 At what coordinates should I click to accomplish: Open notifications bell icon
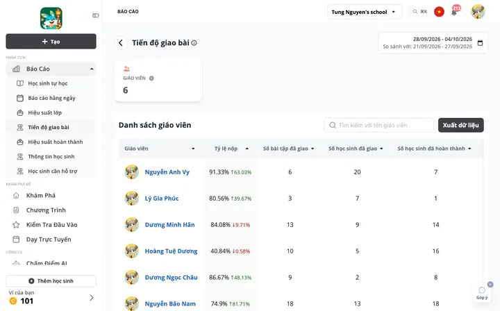(454, 12)
